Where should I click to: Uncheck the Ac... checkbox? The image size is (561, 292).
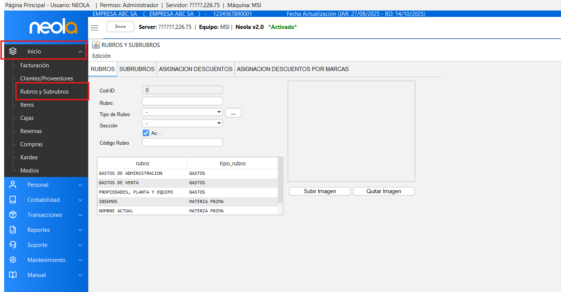[x=146, y=133]
